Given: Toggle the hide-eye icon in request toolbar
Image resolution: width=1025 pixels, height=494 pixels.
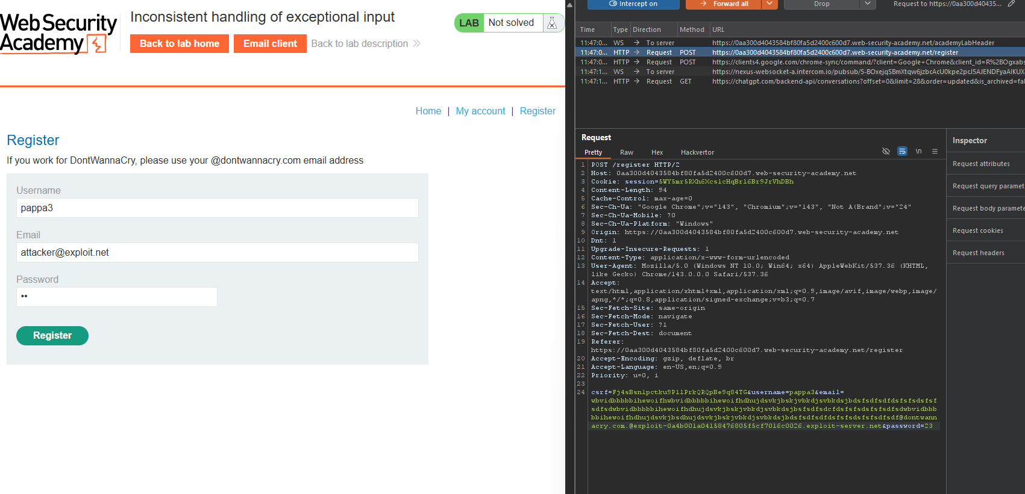Looking at the screenshot, I should pyautogui.click(x=886, y=152).
